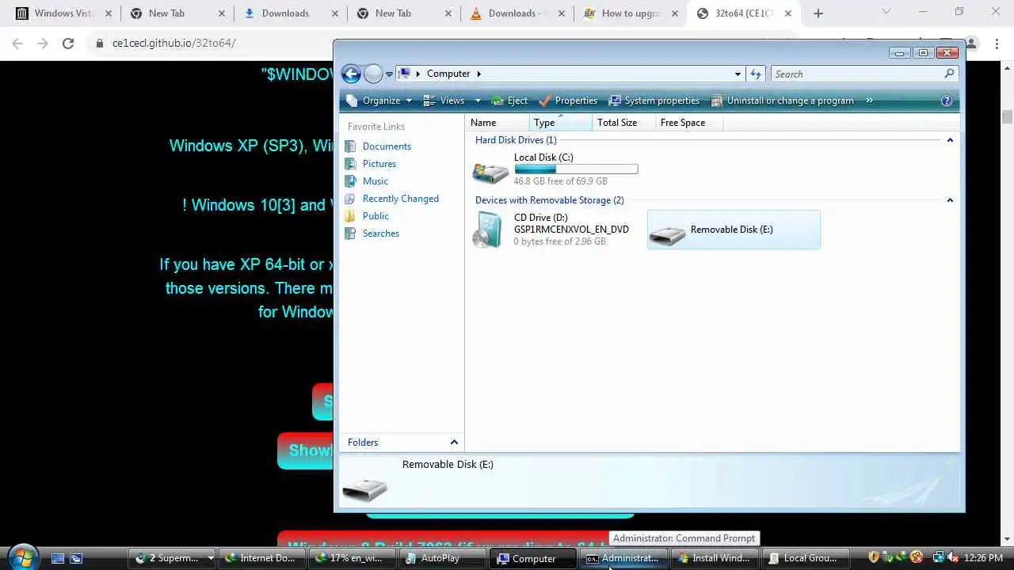Click Show Desktop quick launch icon
This screenshot has height=570, width=1014.
(58, 558)
